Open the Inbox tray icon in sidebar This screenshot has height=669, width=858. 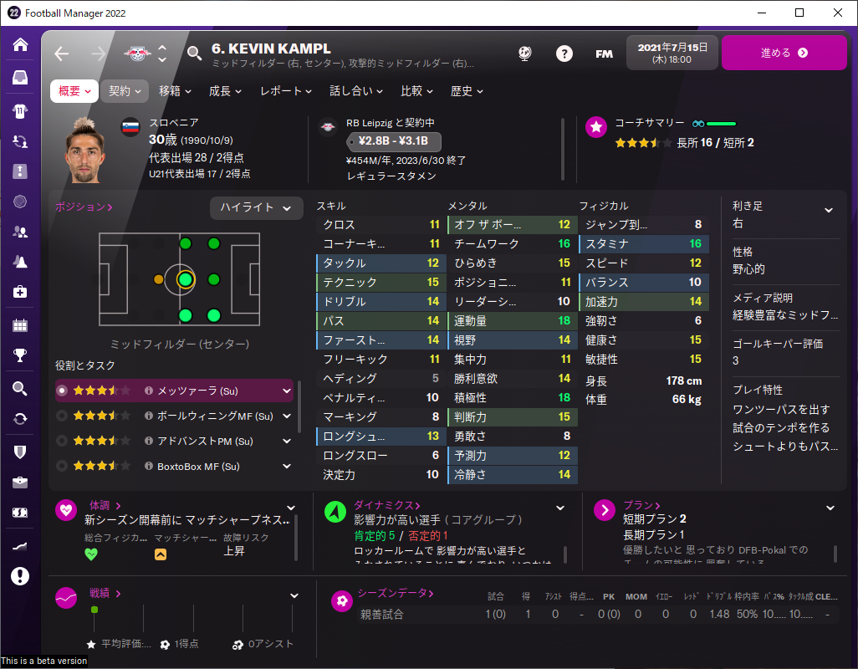(x=20, y=77)
